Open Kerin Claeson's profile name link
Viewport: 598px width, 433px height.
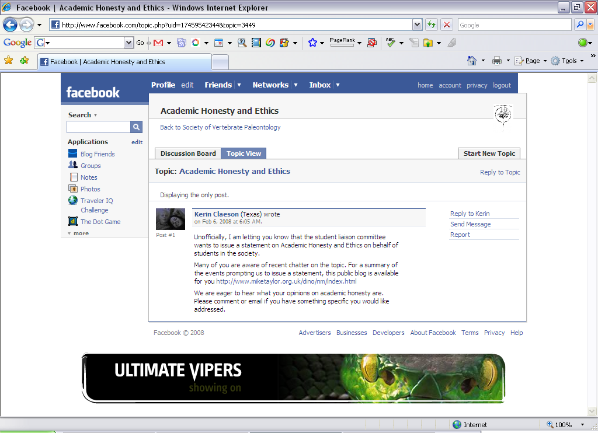216,214
